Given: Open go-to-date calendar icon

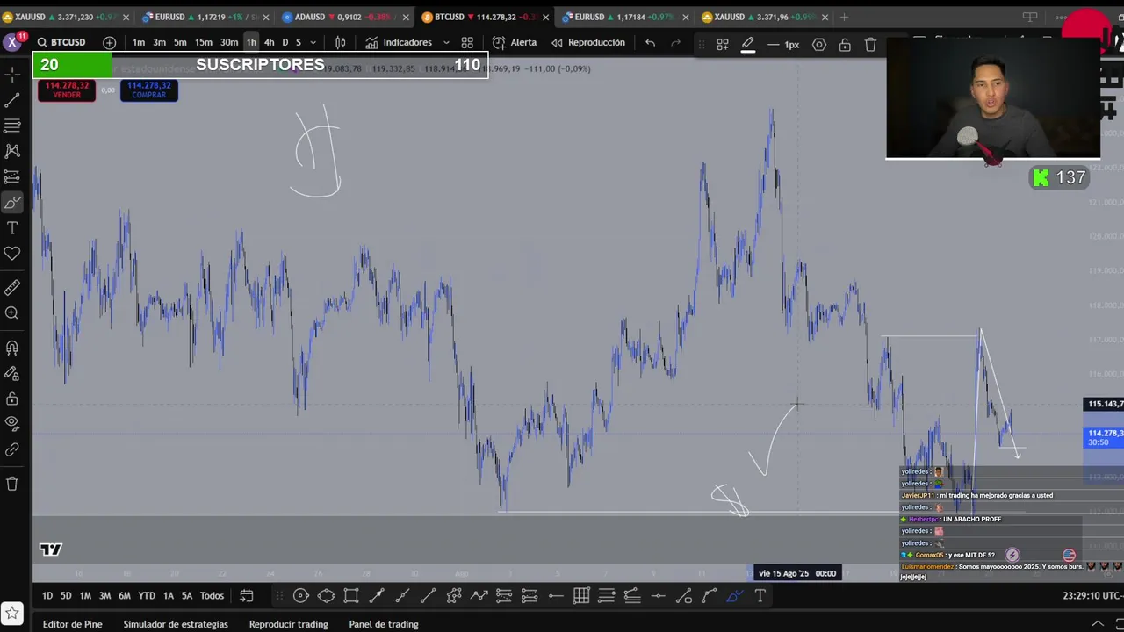Looking at the screenshot, I should pyautogui.click(x=247, y=596).
